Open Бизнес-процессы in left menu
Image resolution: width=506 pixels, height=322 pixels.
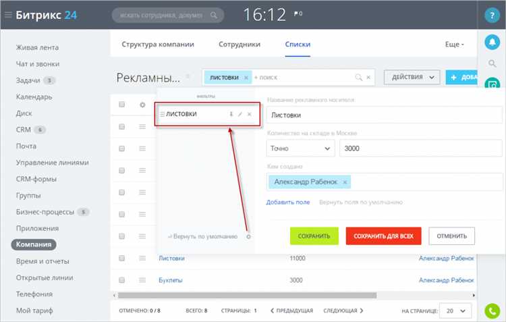(45, 212)
